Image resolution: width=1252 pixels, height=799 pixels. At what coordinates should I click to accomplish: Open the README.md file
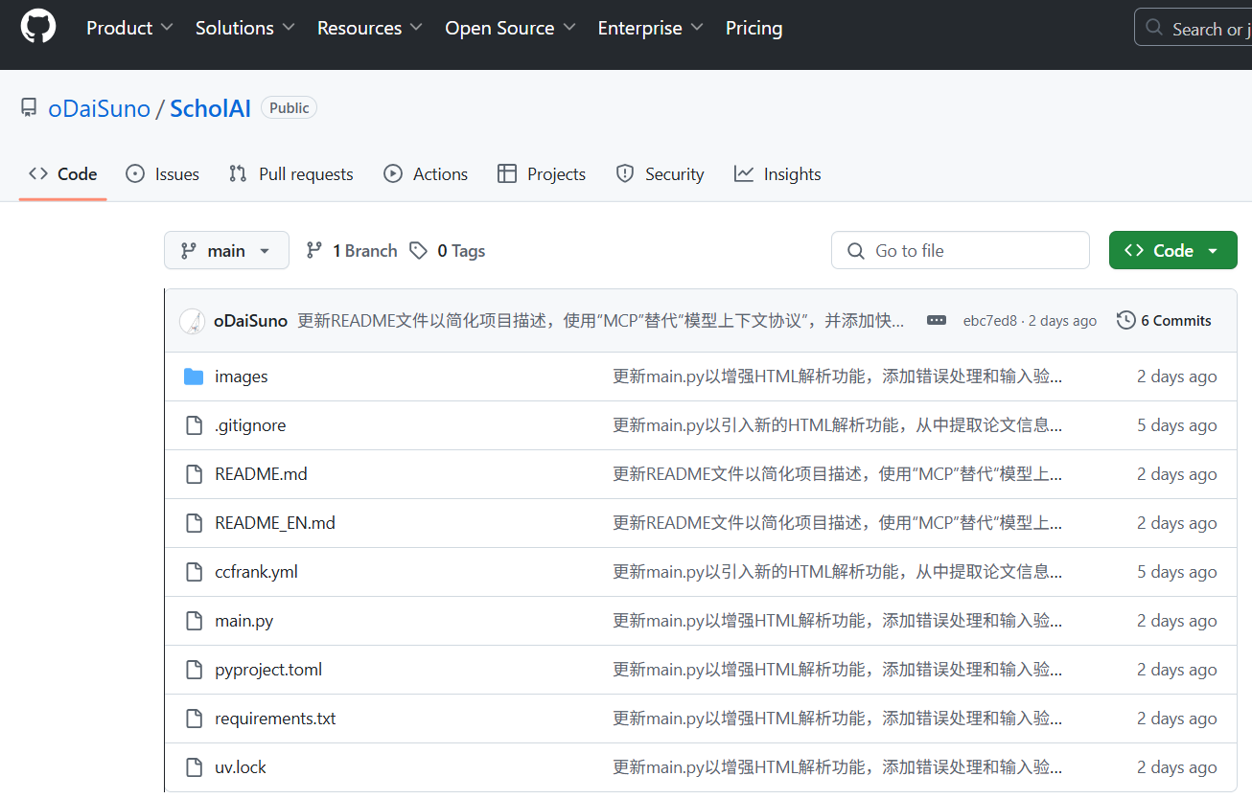[261, 474]
